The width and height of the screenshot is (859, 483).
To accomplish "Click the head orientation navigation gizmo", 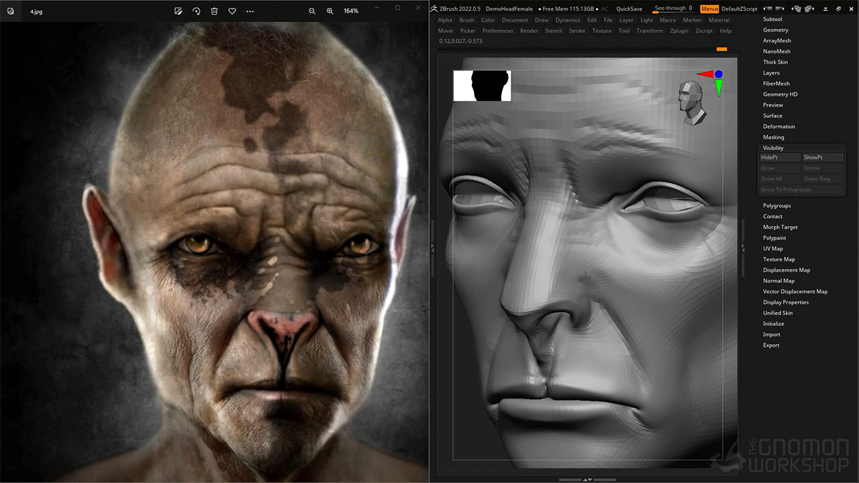I will point(691,103).
